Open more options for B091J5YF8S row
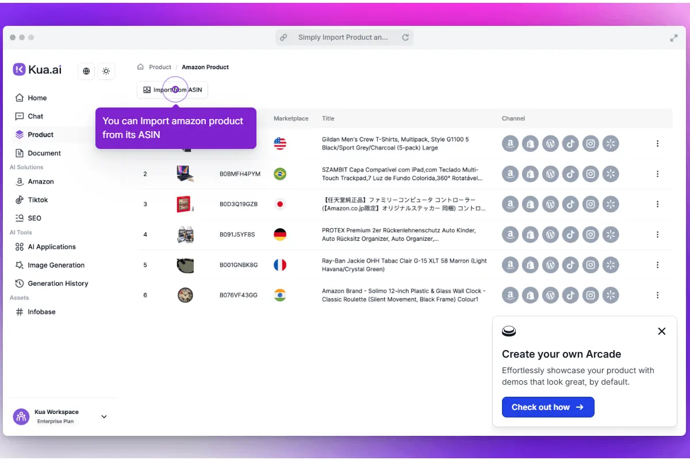This screenshot has height=460, width=690. (657, 235)
